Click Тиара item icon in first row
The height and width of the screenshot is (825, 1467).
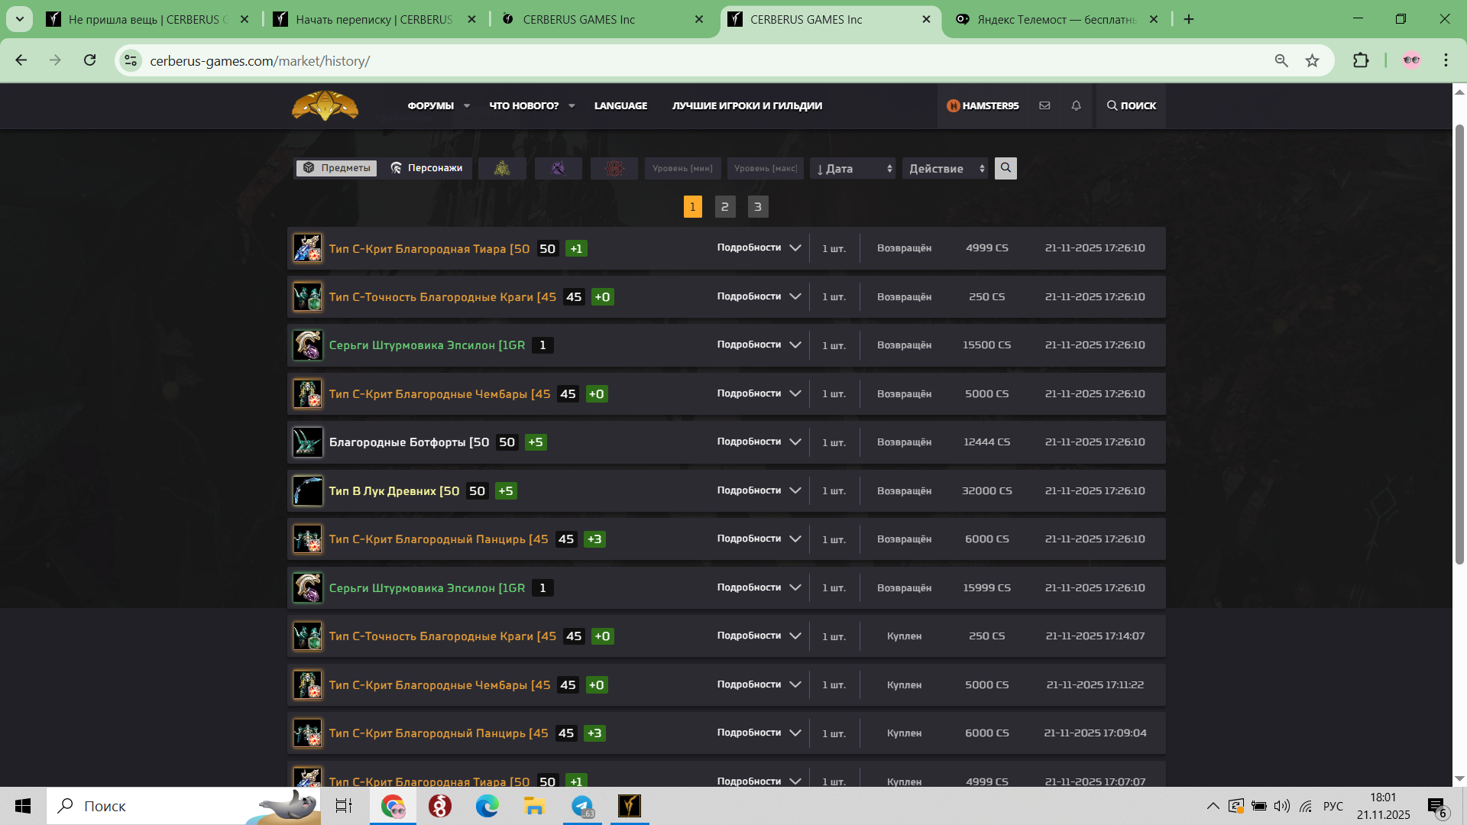308,248
